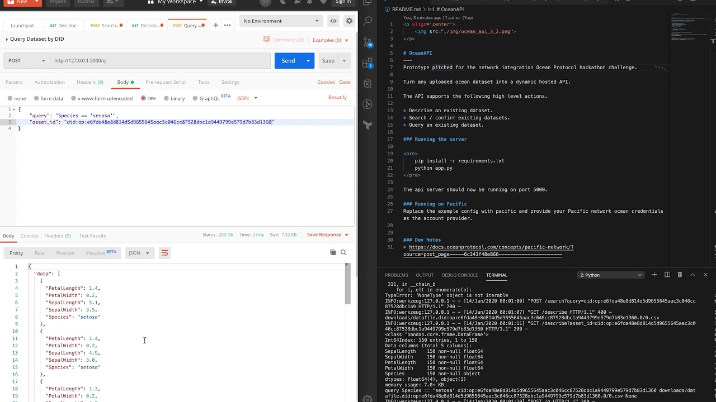Viewport: 716px width, 402px height.
Task: Open VS Code Extensions view
Action: coord(368,63)
